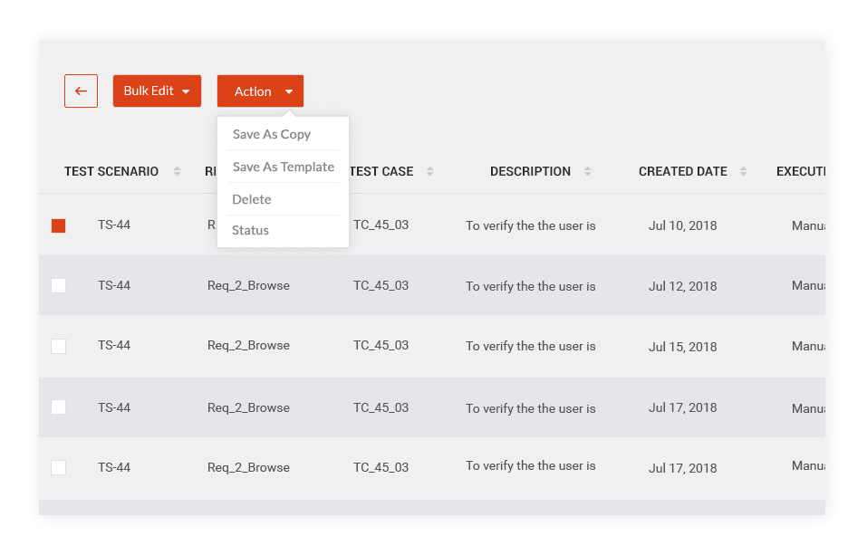This screenshot has width=867, height=555.
Task: Sort by the Description column arrows
Action: [587, 171]
